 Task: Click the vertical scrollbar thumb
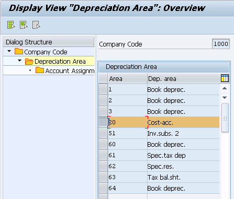pos(225,118)
